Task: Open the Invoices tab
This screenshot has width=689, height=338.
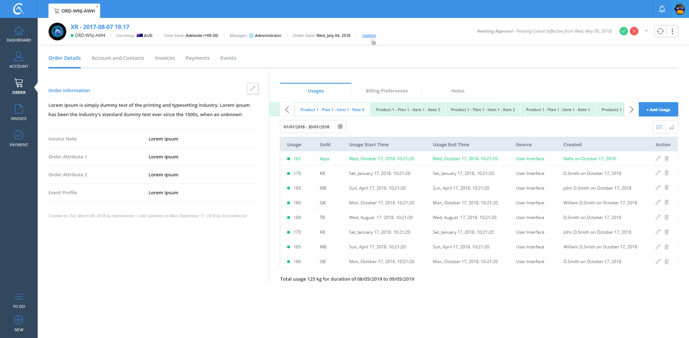Action: click(x=165, y=58)
